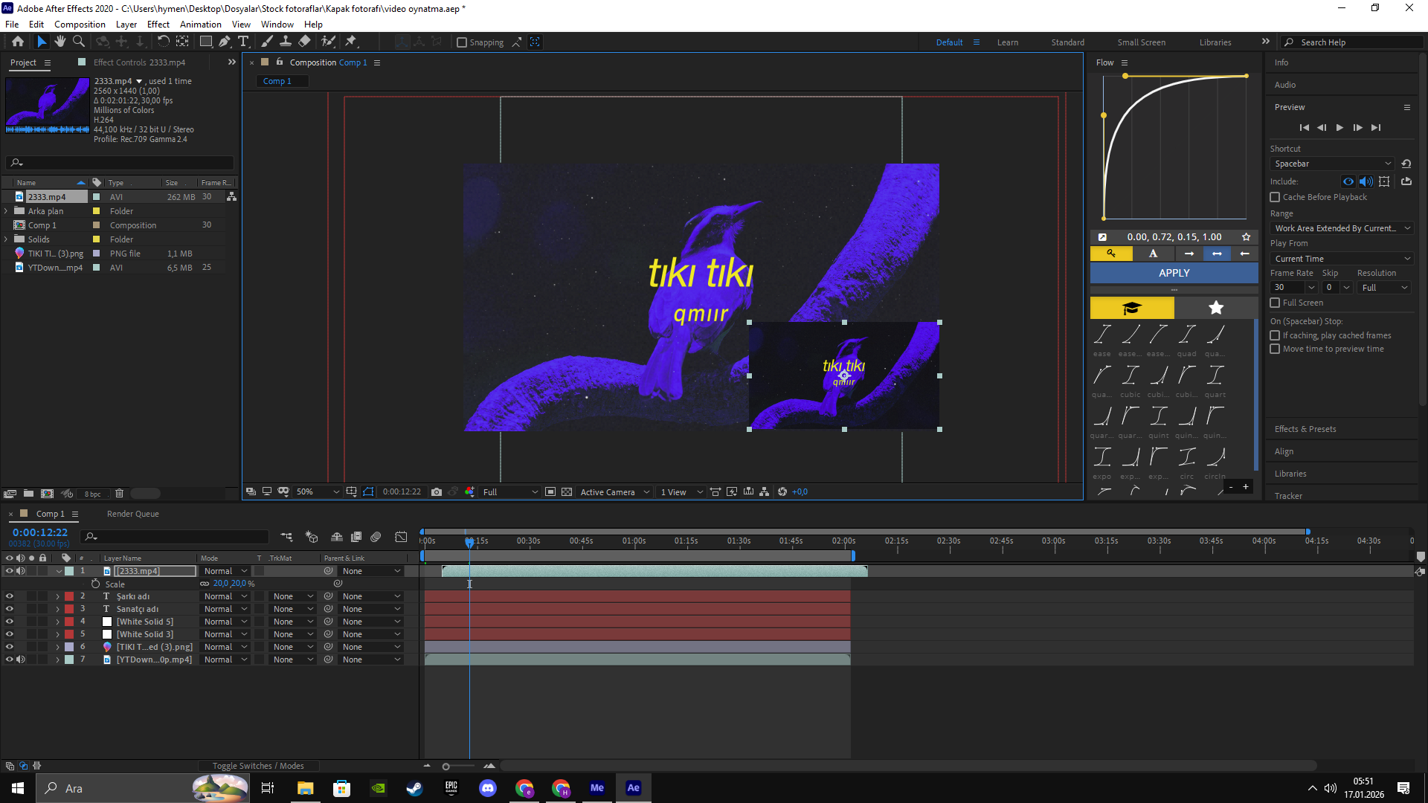The image size is (1428, 803).
Task: Open the Play From Current Time dropdown
Action: (1342, 259)
